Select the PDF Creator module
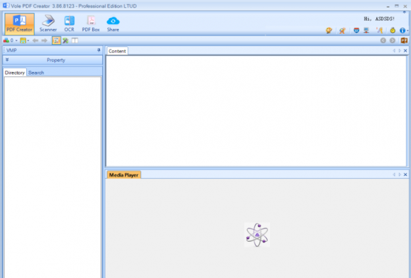The image size is (411, 278). (19, 24)
